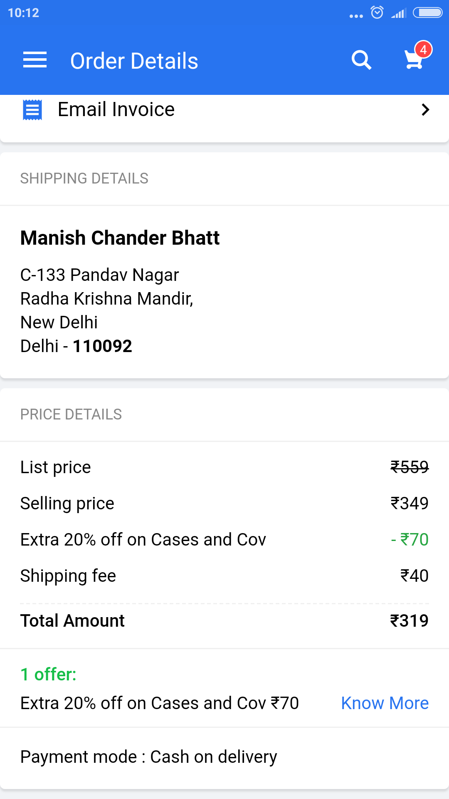Click the Know More link
This screenshot has height=799, width=449.
[x=385, y=703]
